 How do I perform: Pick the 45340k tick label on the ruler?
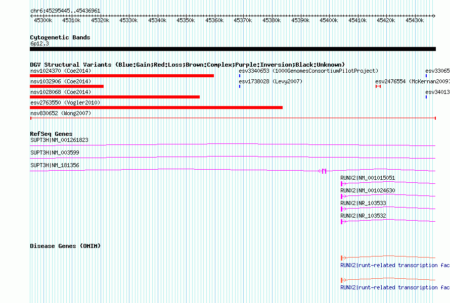click(x=157, y=21)
